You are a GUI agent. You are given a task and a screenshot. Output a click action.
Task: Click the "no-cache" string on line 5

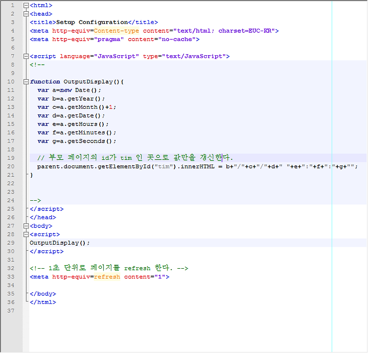[x=177, y=39]
